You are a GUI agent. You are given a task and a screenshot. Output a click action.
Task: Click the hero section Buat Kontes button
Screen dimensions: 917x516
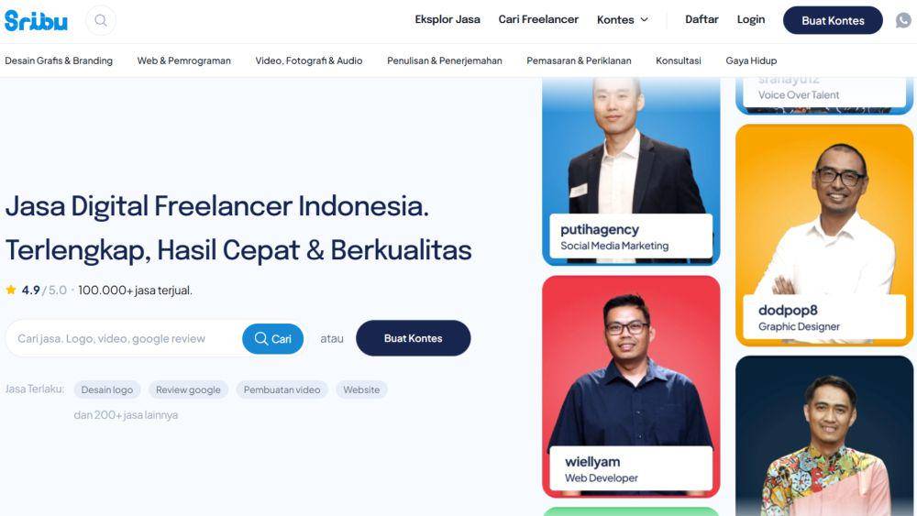click(413, 338)
